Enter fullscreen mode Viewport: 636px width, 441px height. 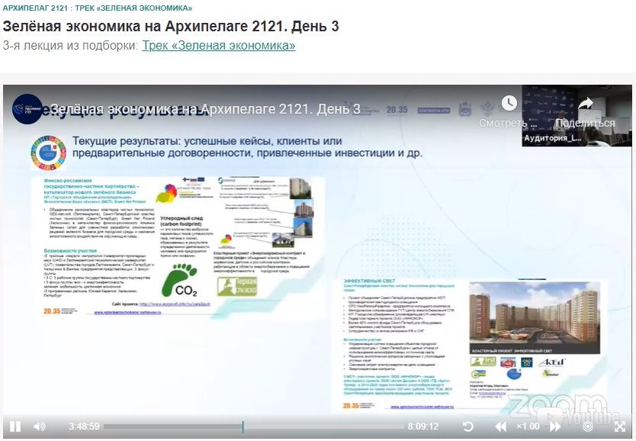pos(620,427)
